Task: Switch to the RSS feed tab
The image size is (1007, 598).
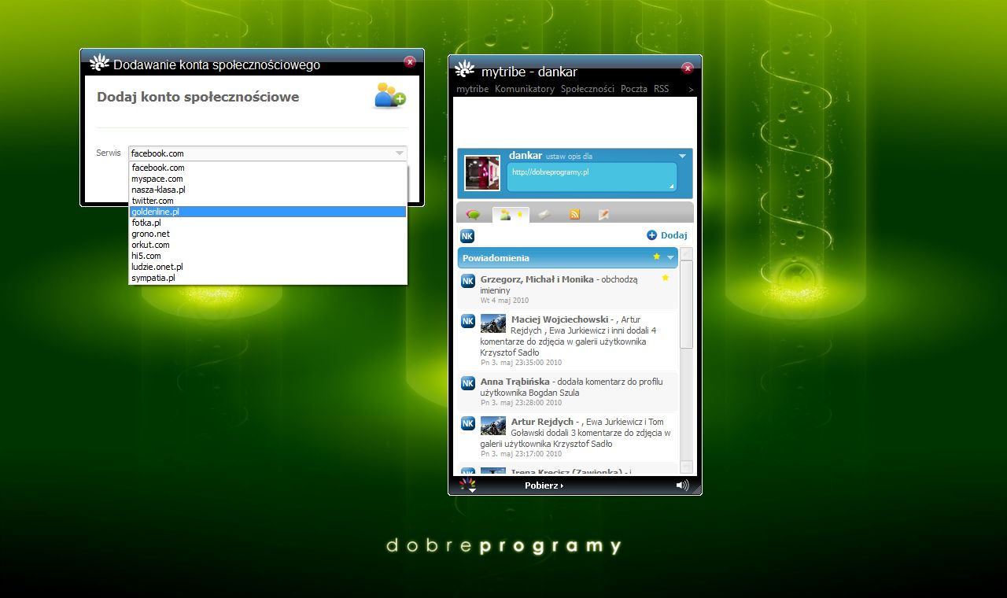Action: 574,215
